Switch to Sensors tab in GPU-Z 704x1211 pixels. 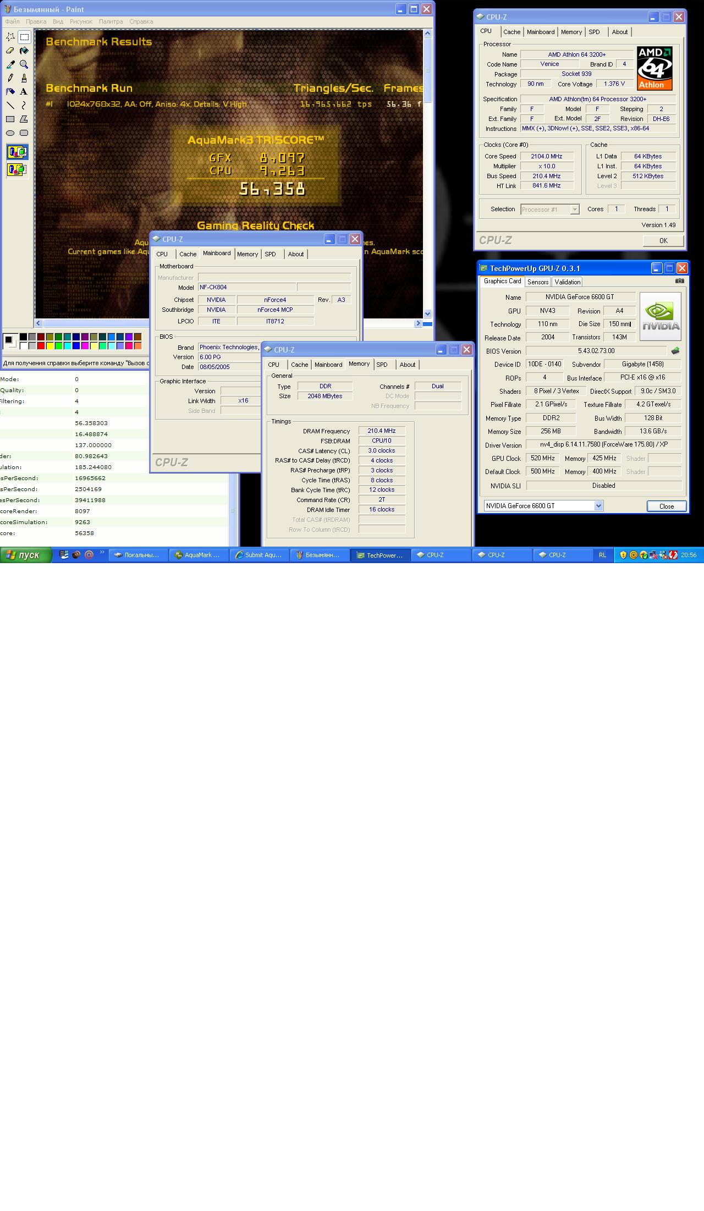pyautogui.click(x=537, y=282)
